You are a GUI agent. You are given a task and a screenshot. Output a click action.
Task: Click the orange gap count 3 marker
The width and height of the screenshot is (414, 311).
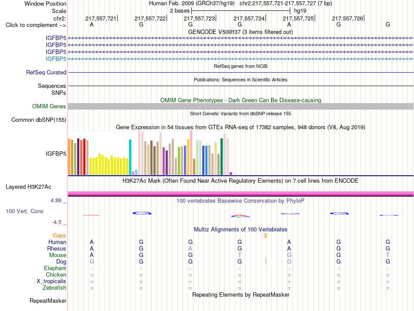click(x=265, y=236)
